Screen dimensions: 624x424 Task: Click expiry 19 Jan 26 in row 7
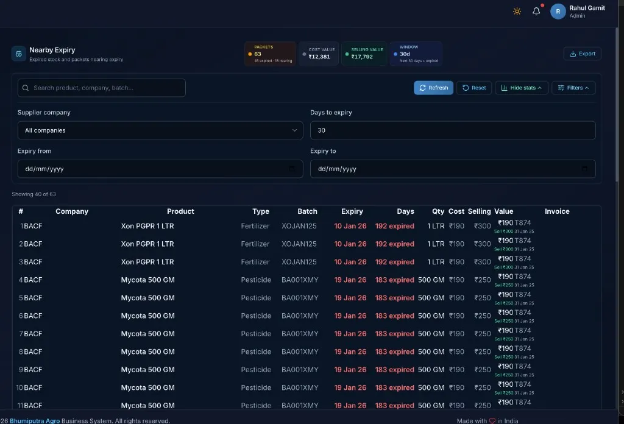point(350,334)
